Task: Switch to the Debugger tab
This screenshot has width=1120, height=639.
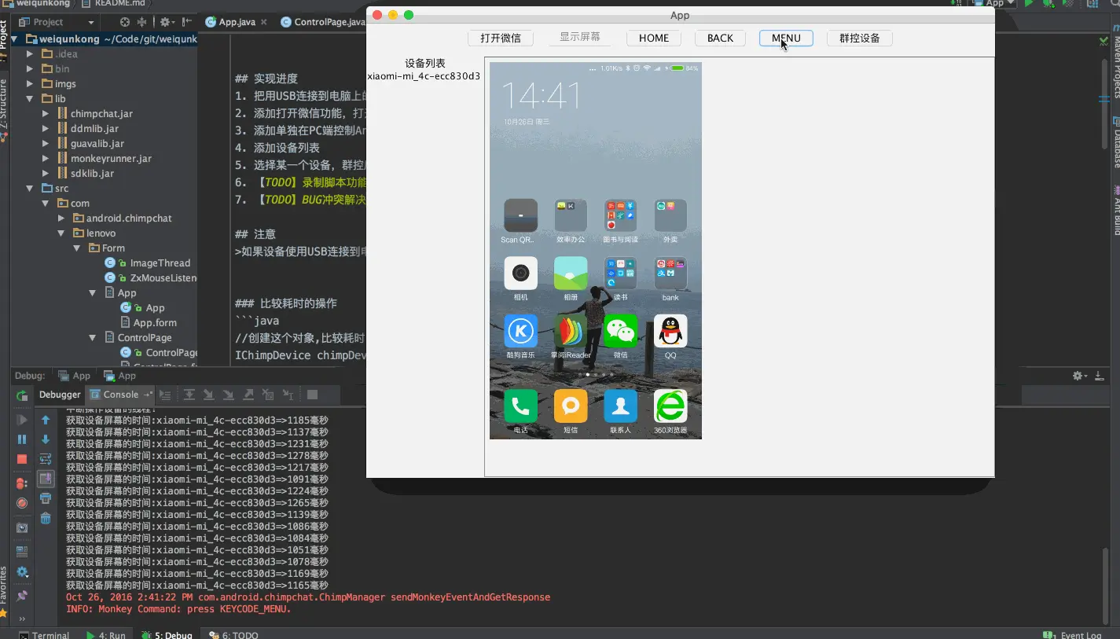Action: tap(60, 395)
